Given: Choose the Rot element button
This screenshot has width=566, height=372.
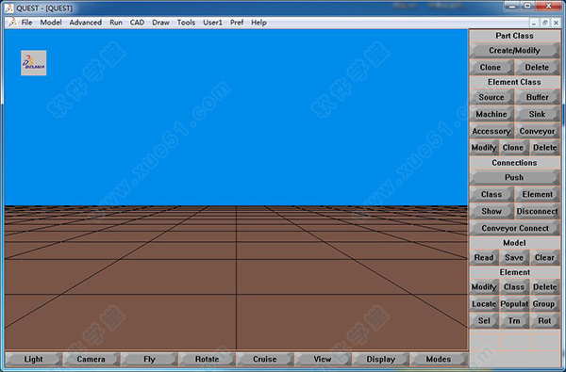Looking at the screenshot, I should tap(544, 320).
